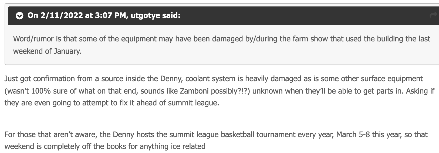Collapse the quote using the chevron icon

(19, 16)
